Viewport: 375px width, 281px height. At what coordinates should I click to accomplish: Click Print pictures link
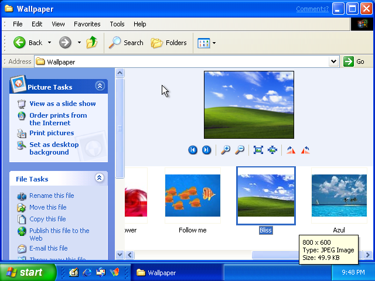click(52, 133)
